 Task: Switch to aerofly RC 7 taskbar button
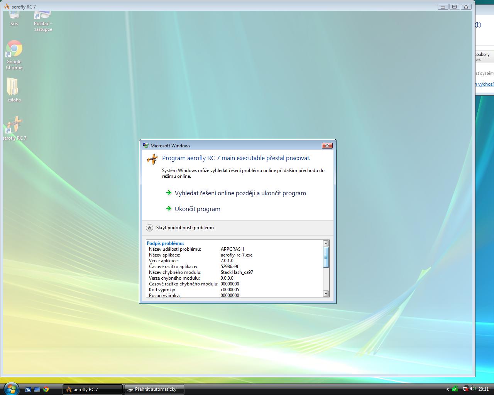tap(92, 389)
